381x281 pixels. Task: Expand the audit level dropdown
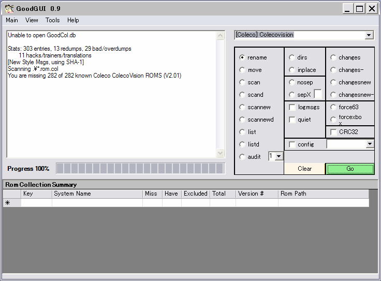(x=279, y=156)
